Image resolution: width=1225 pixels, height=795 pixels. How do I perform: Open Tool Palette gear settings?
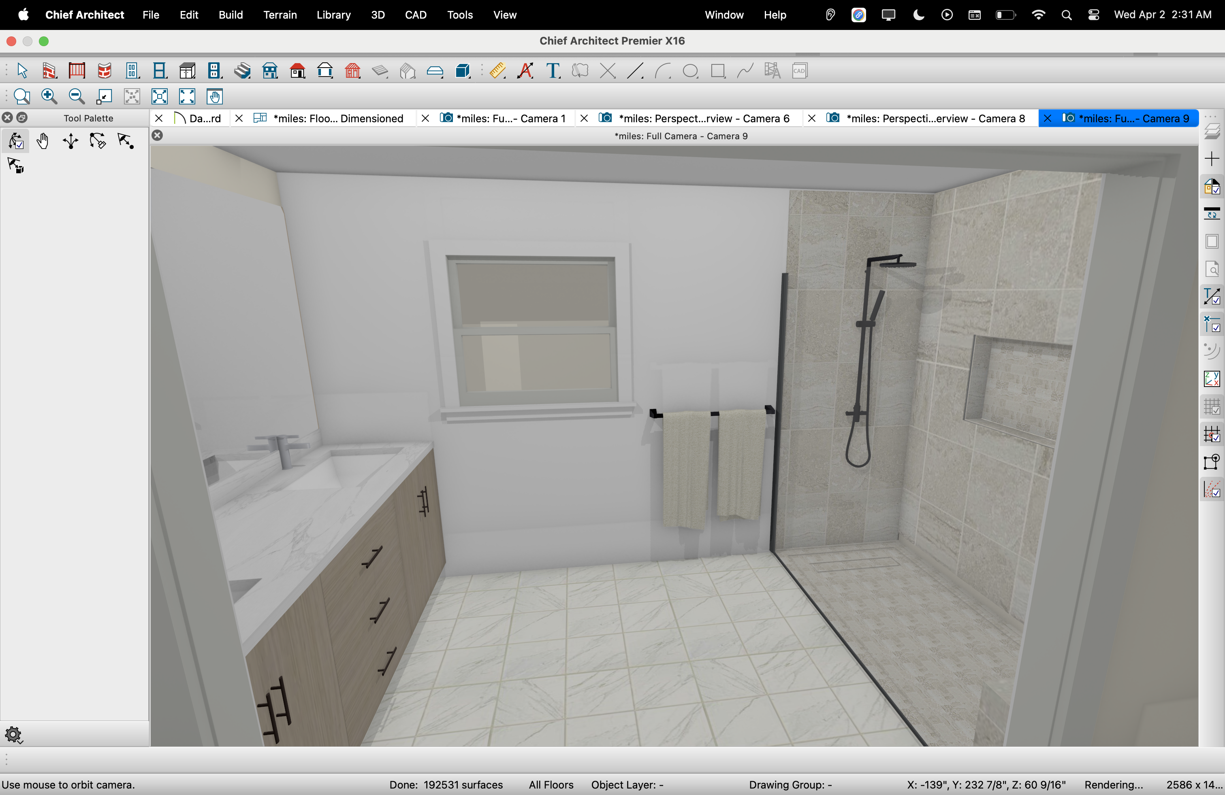tap(13, 735)
